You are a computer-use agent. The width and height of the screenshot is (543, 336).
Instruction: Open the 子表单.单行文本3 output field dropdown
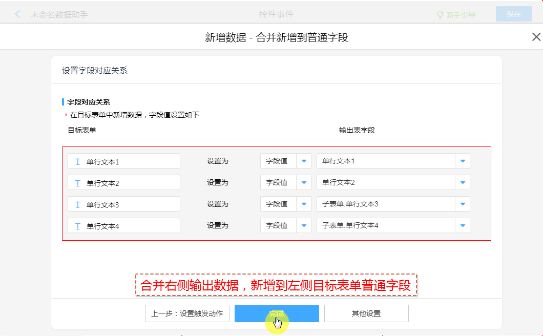pos(463,204)
